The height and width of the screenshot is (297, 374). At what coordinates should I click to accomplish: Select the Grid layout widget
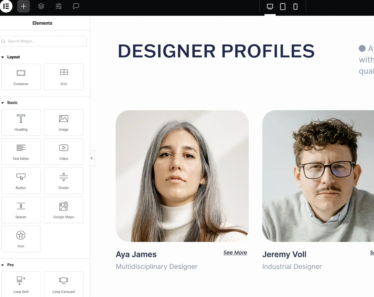(x=64, y=77)
